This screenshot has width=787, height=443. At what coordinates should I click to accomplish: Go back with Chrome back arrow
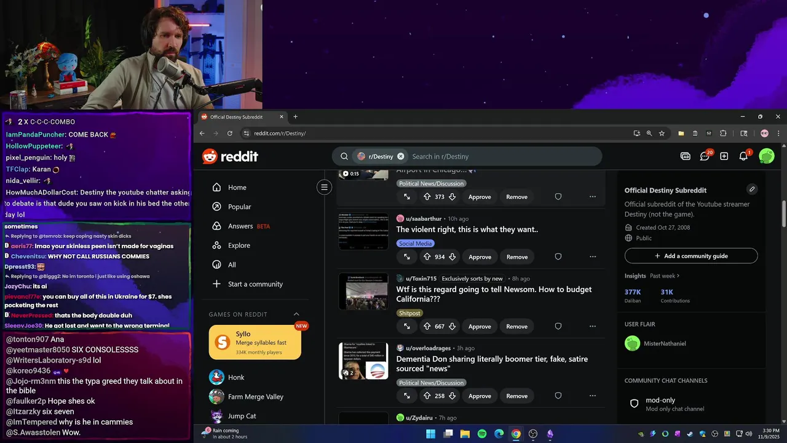(202, 133)
